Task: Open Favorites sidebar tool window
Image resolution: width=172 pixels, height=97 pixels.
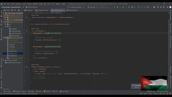Action: (1, 84)
